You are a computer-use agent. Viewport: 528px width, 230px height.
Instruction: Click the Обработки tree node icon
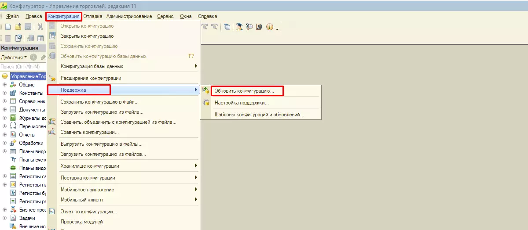click(13, 143)
